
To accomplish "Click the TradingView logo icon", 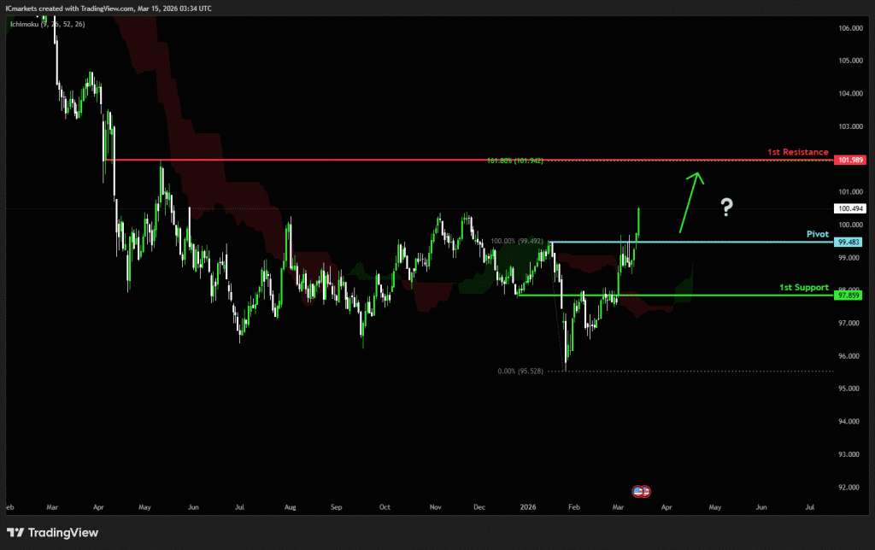I will click(x=16, y=533).
